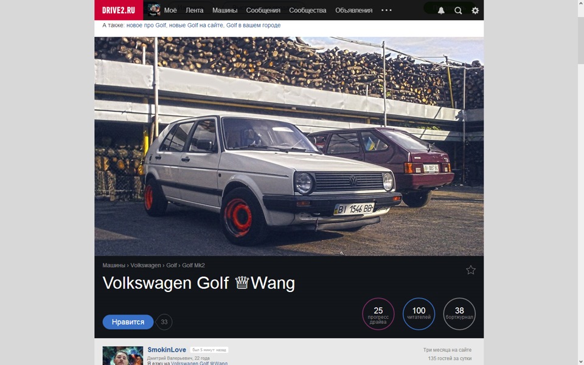Click the 'Три месяца на сайте' text
This screenshot has width=584, height=365.
click(447, 350)
